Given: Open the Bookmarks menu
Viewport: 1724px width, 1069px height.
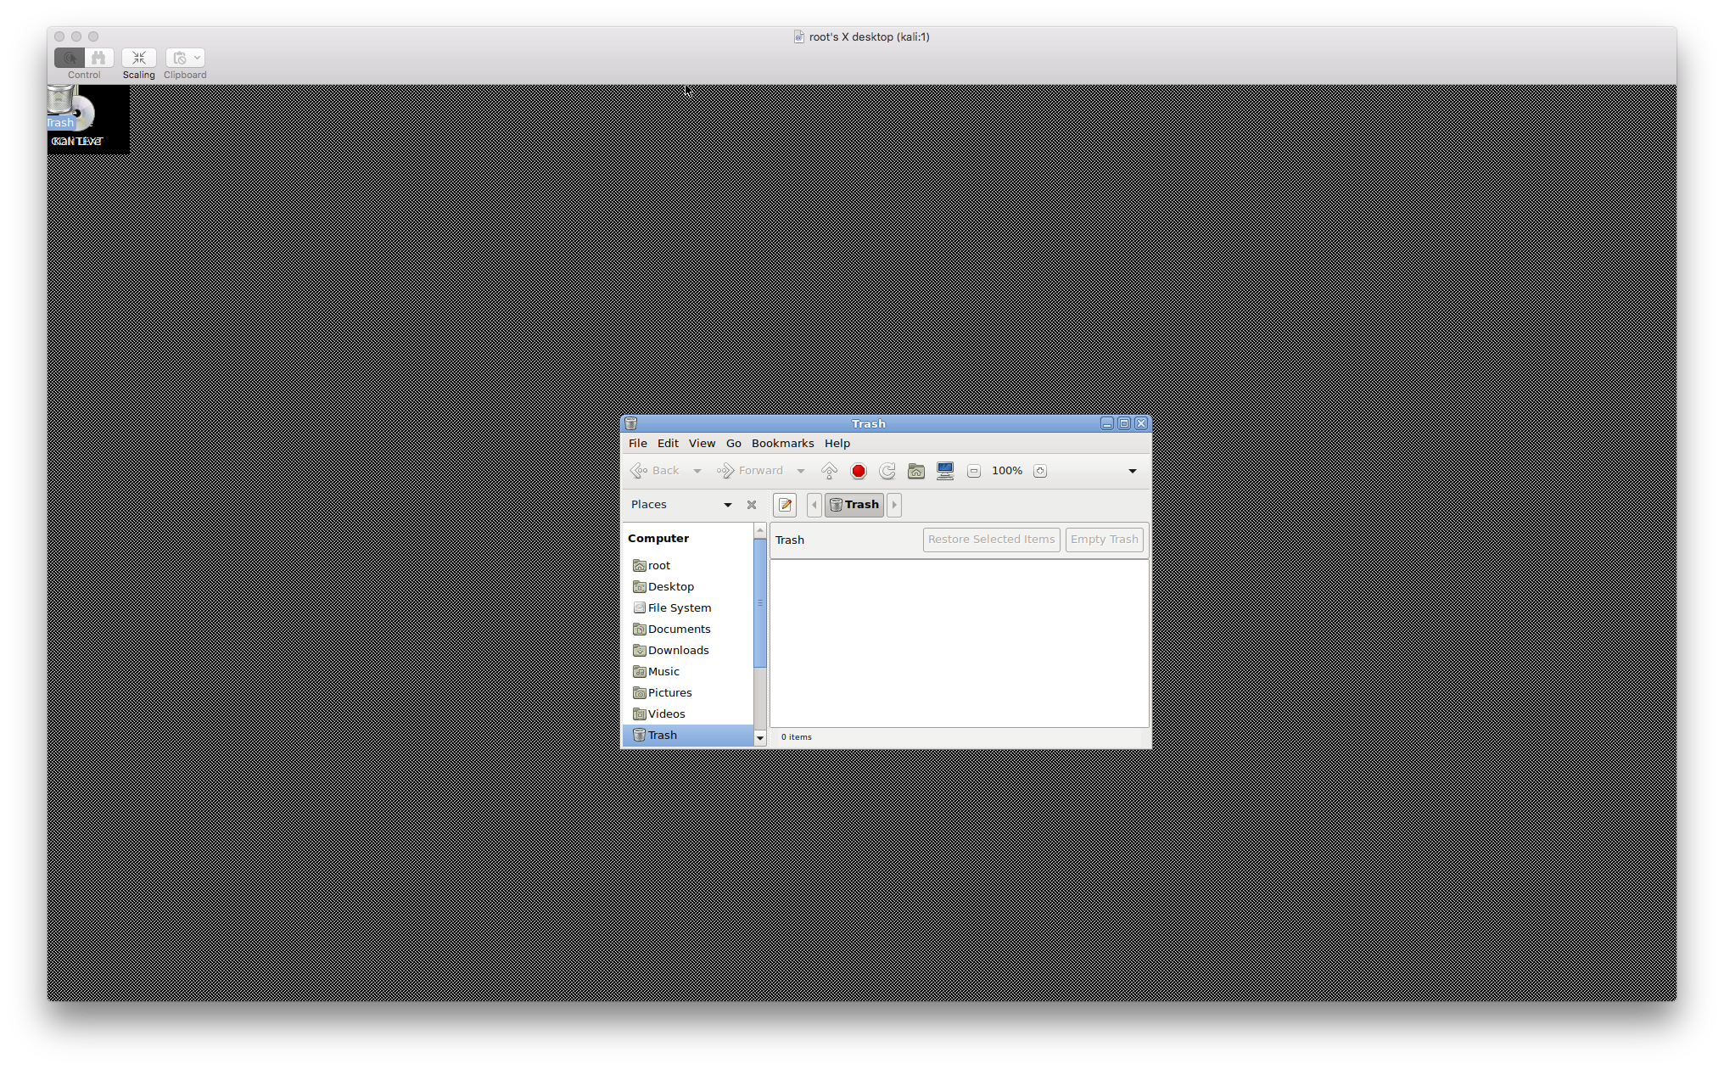Looking at the screenshot, I should [x=782, y=444].
